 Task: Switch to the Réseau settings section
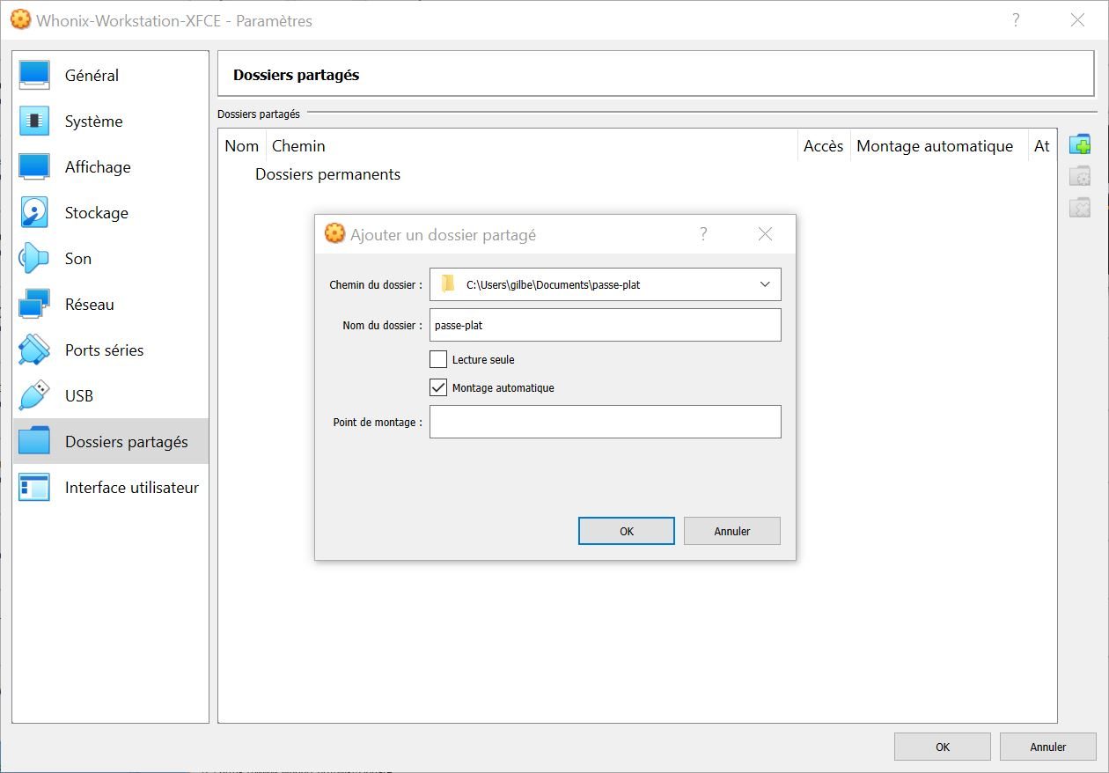coord(111,305)
